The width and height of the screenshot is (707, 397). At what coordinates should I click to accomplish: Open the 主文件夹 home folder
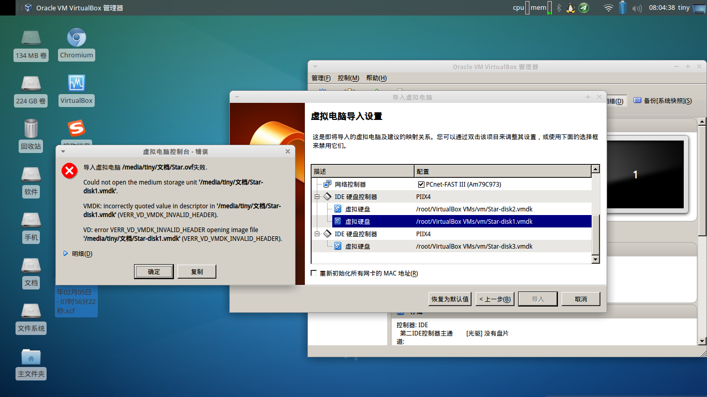31,356
